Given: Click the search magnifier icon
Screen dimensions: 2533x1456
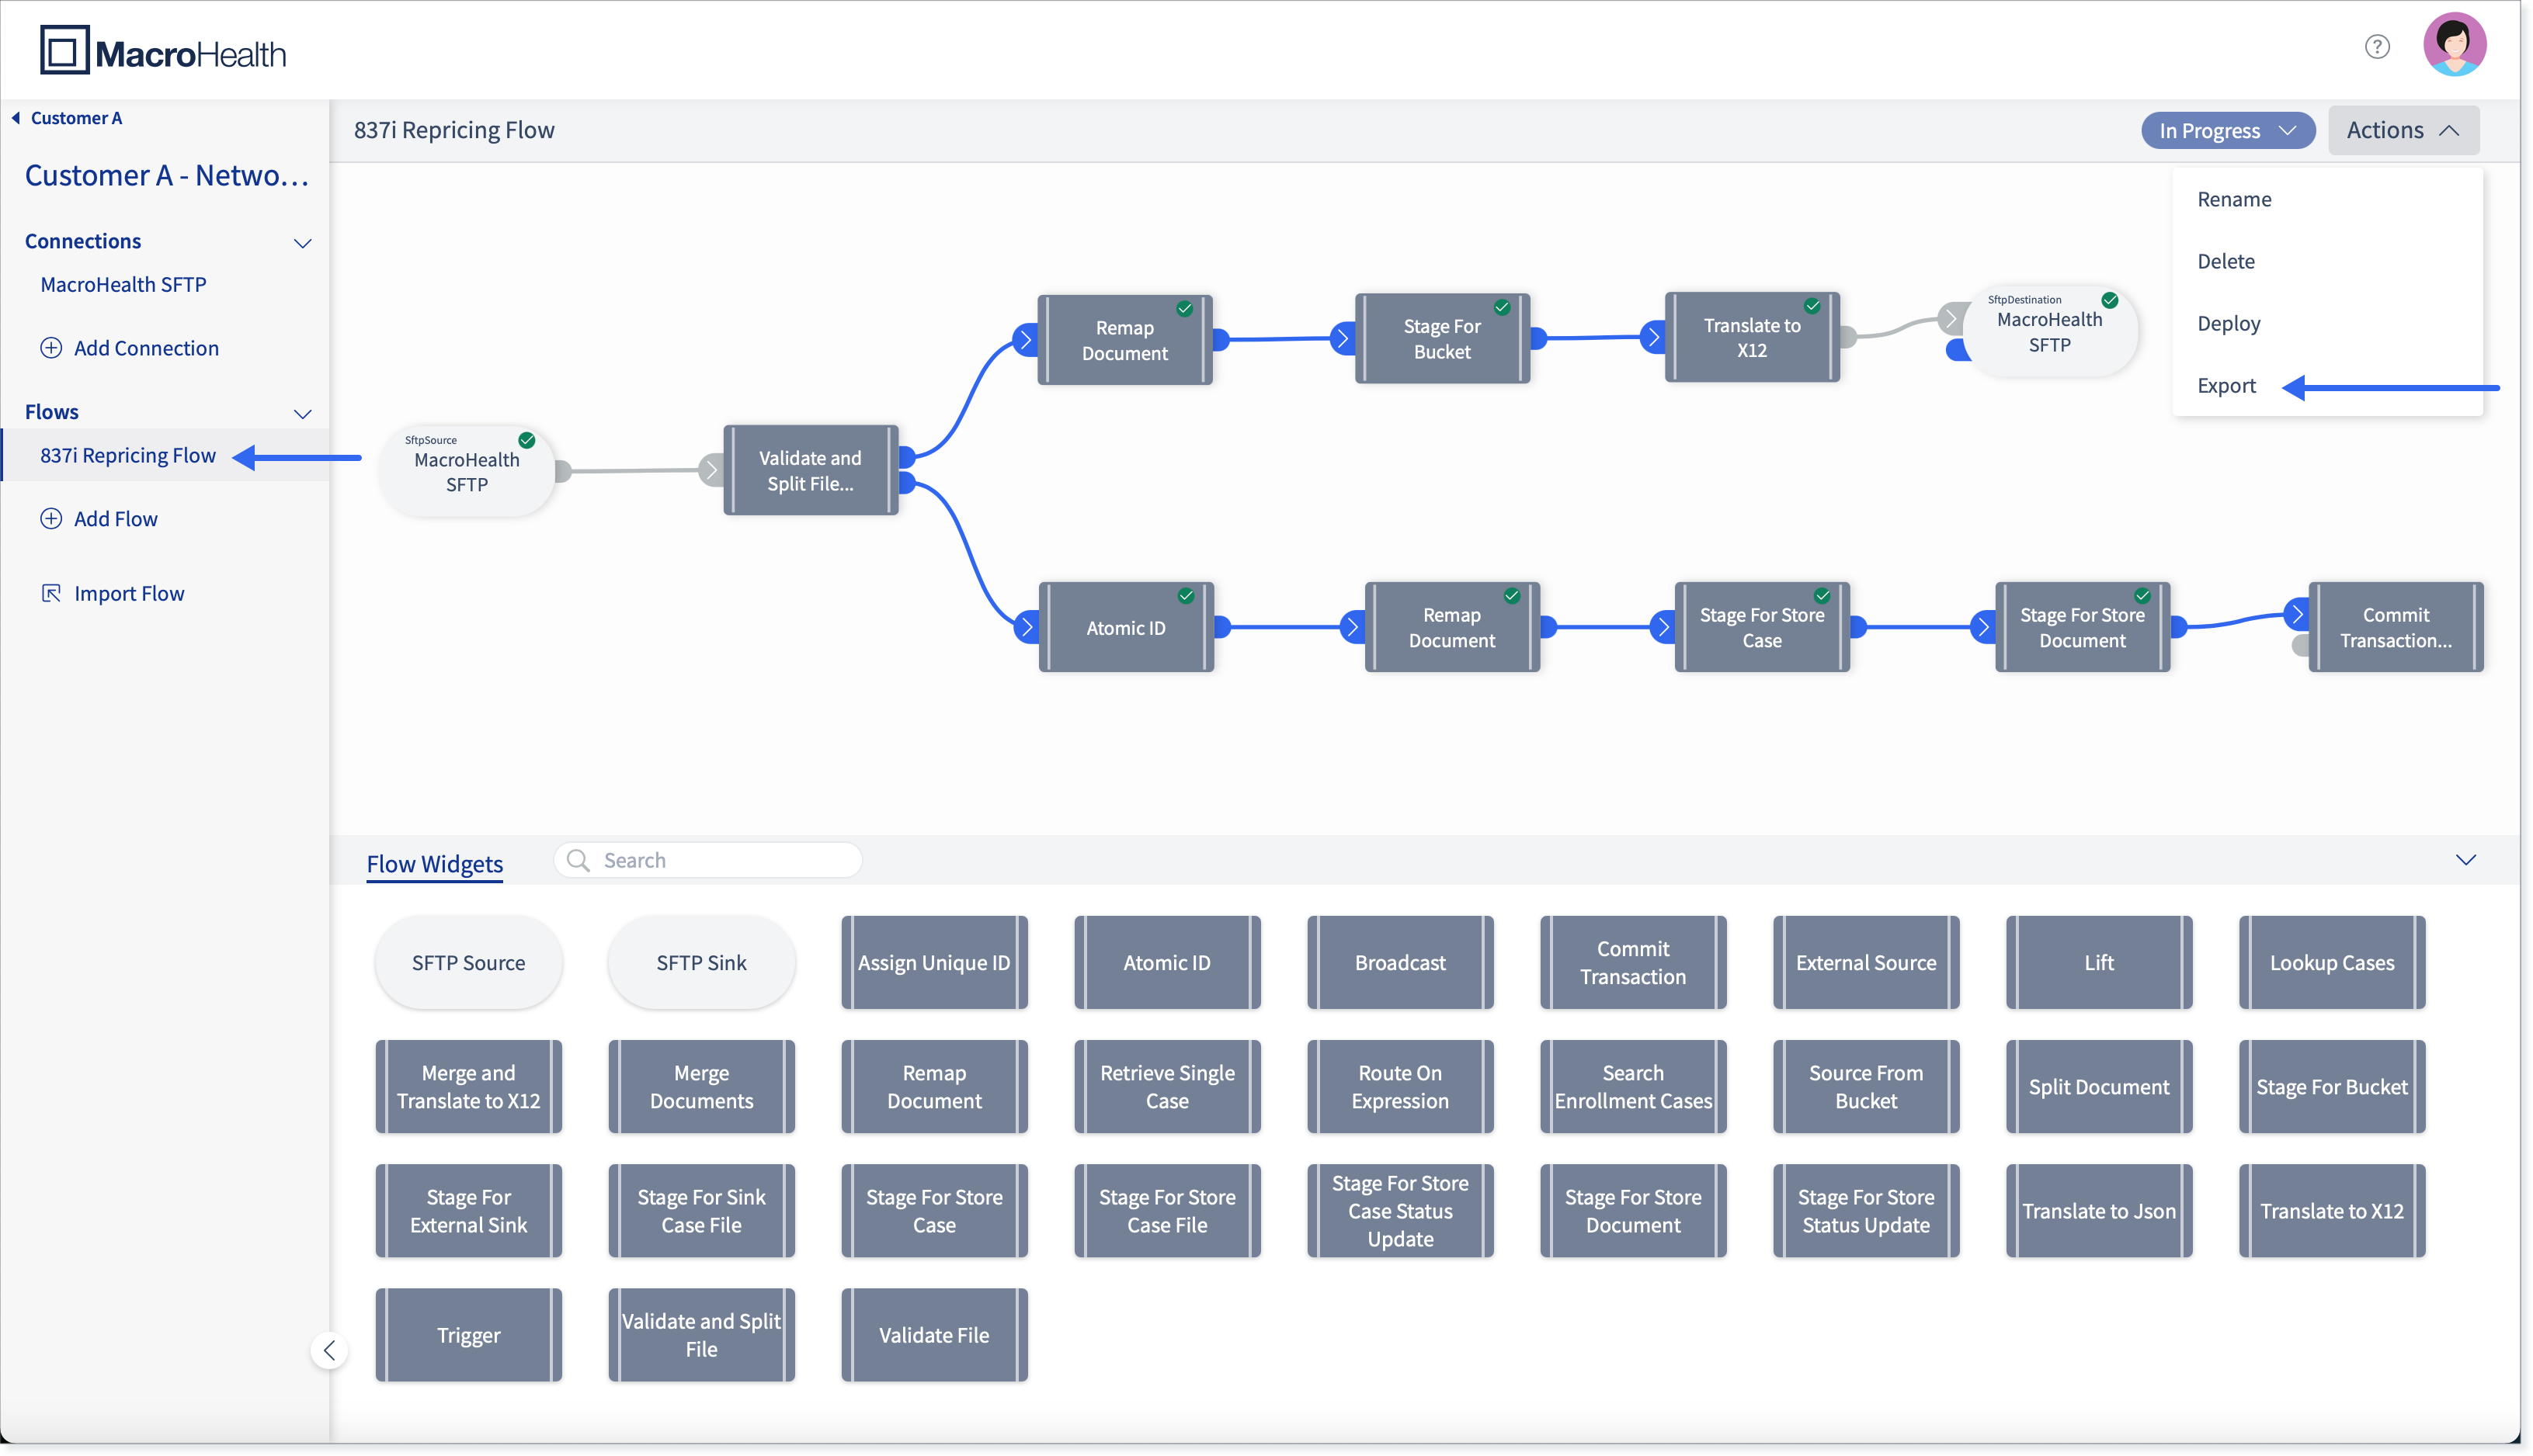Looking at the screenshot, I should (x=579, y=860).
